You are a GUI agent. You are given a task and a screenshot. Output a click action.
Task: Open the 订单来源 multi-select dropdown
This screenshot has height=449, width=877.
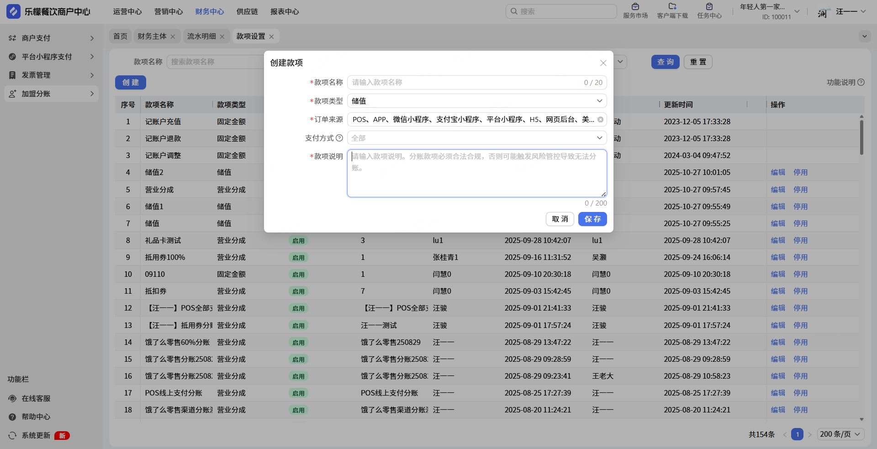tap(477, 119)
